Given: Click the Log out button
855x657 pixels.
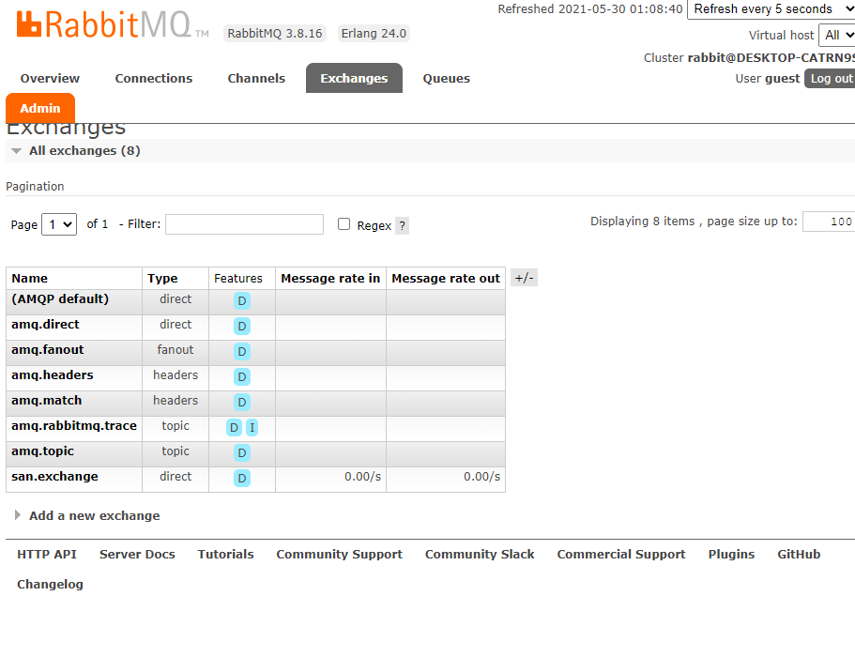Looking at the screenshot, I should (830, 78).
